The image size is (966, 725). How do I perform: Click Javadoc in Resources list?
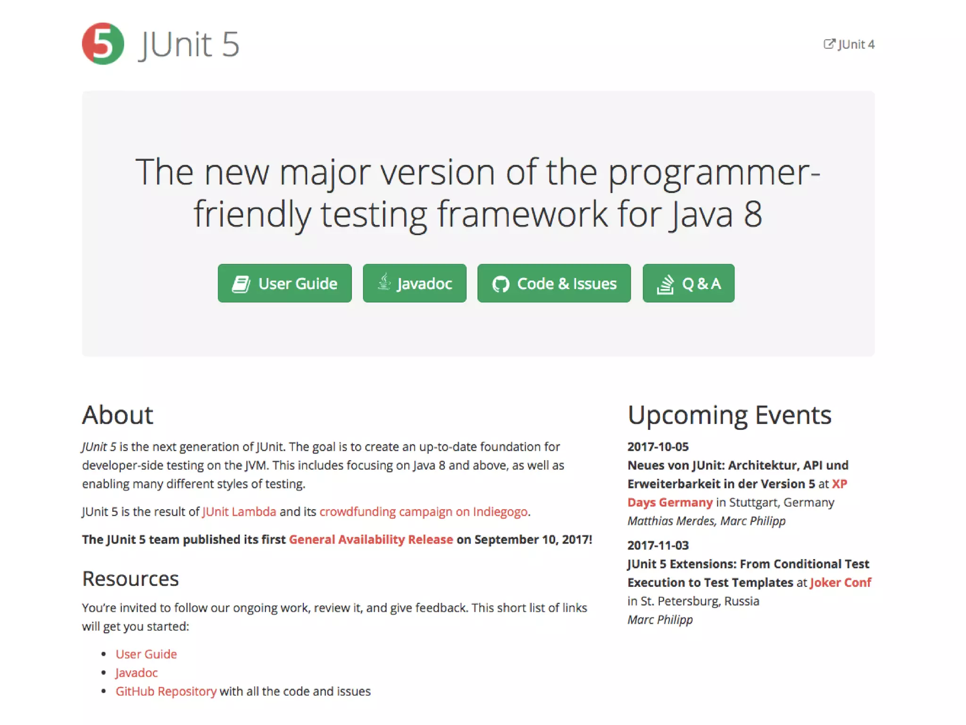pyautogui.click(x=137, y=673)
